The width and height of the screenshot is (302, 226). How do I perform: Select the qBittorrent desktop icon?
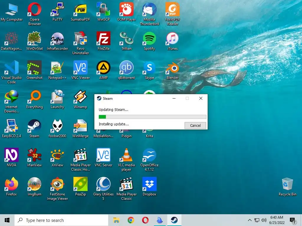coord(126,70)
